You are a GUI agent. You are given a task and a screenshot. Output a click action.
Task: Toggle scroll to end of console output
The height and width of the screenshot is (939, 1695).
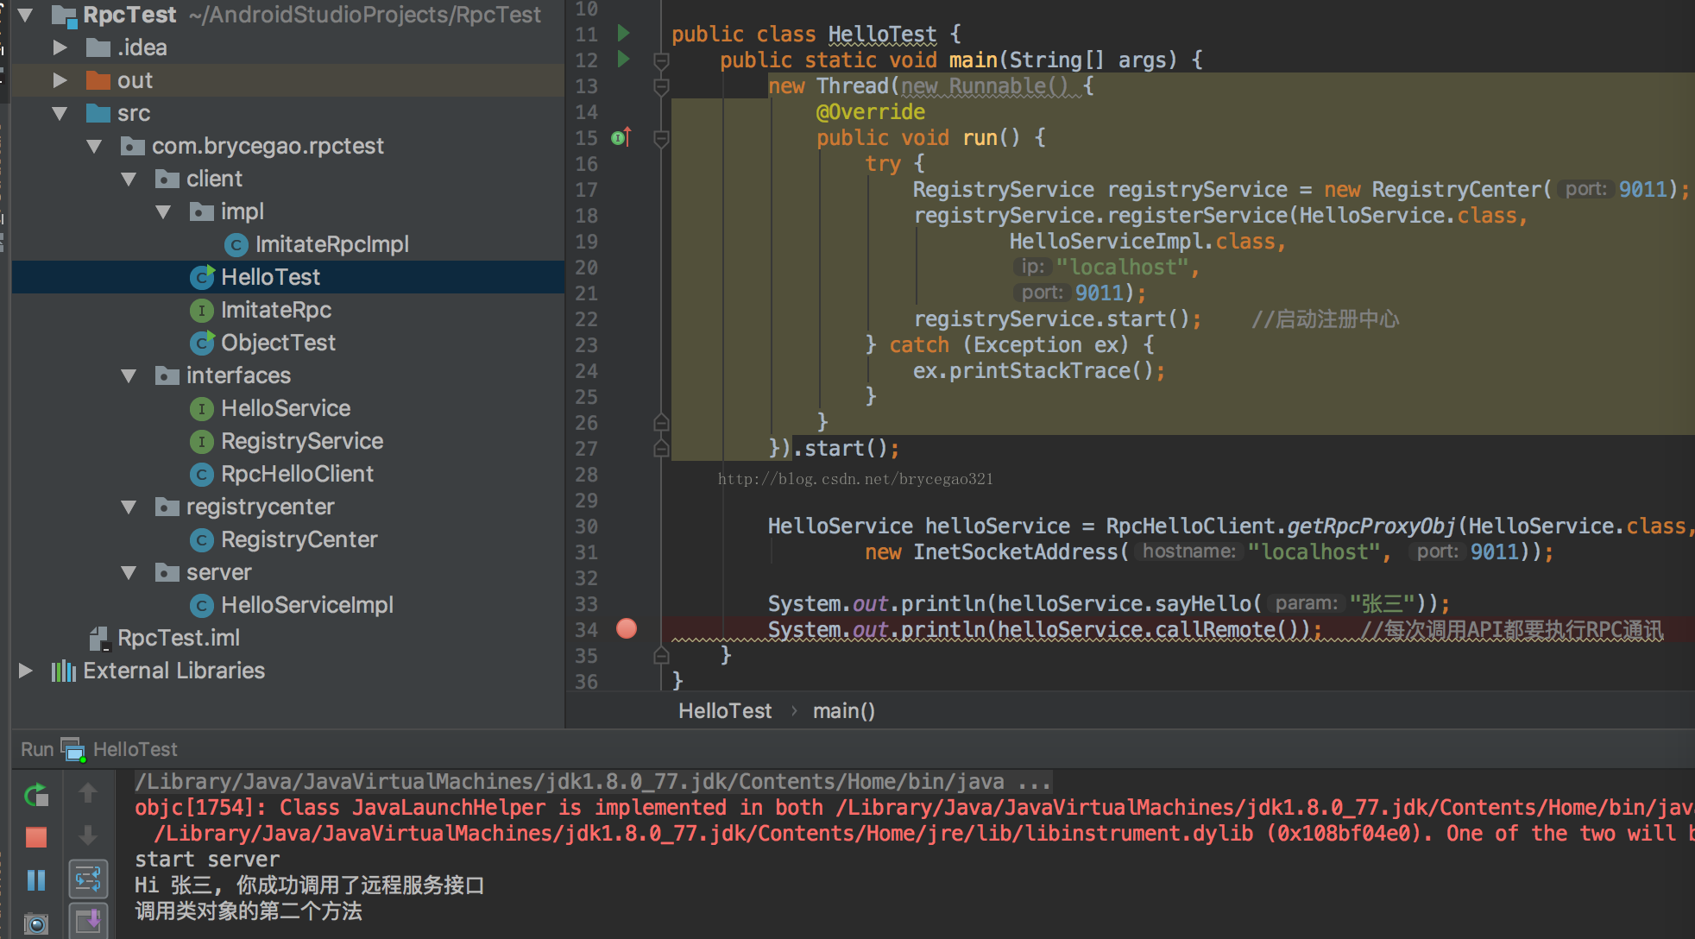[x=88, y=921]
